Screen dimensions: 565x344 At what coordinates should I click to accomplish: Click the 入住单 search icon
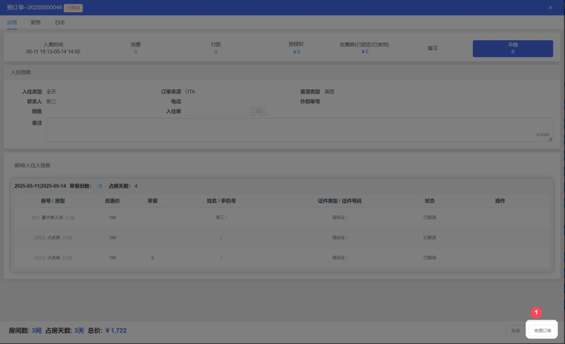[x=259, y=111]
